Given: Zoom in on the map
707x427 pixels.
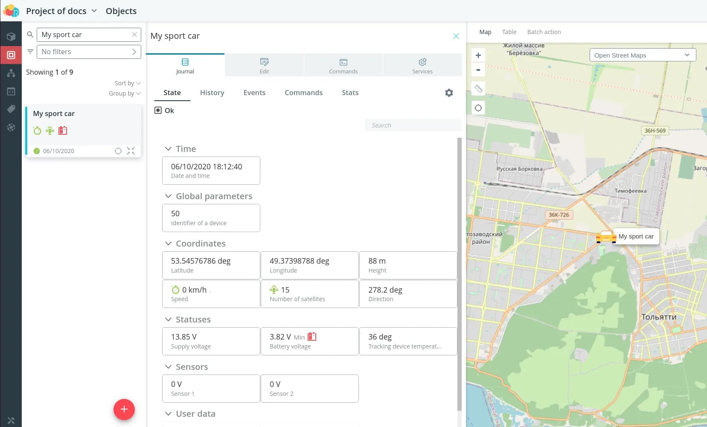Looking at the screenshot, I should pyautogui.click(x=478, y=55).
